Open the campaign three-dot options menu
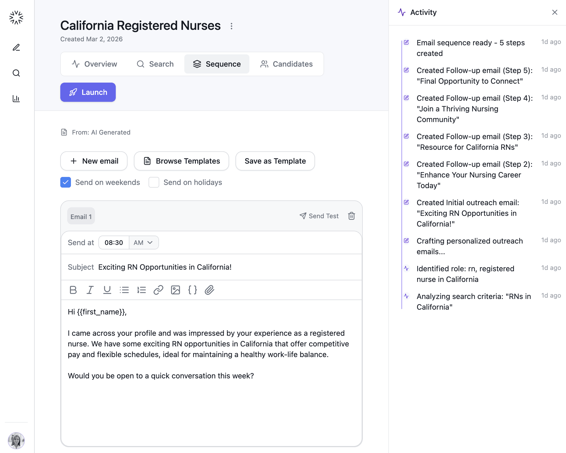Screen dimensions: 566x453 click(x=232, y=26)
